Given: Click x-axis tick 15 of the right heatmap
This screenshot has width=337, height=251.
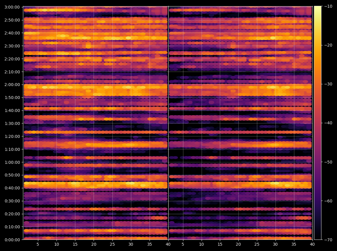Looking at the screenshot, I should click(x=220, y=244).
